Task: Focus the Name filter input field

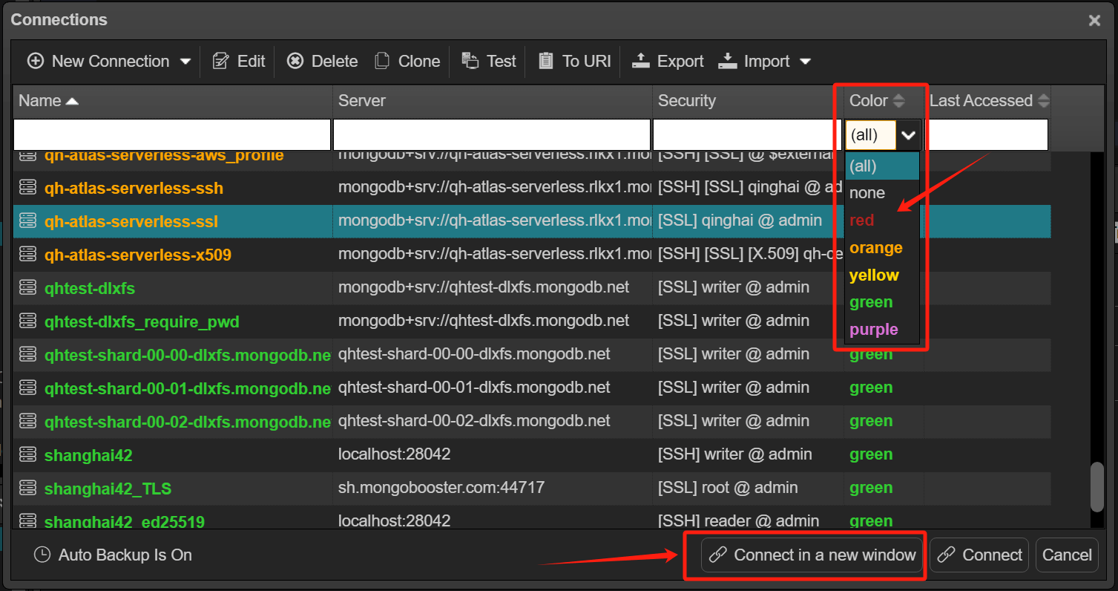Action: [x=172, y=134]
